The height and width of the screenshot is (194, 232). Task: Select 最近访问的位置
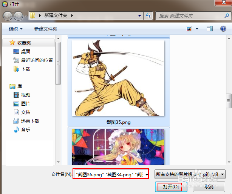tap(37, 60)
